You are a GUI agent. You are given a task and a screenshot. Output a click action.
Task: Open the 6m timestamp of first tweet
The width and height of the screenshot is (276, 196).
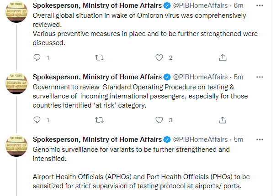(x=238, y=6)
